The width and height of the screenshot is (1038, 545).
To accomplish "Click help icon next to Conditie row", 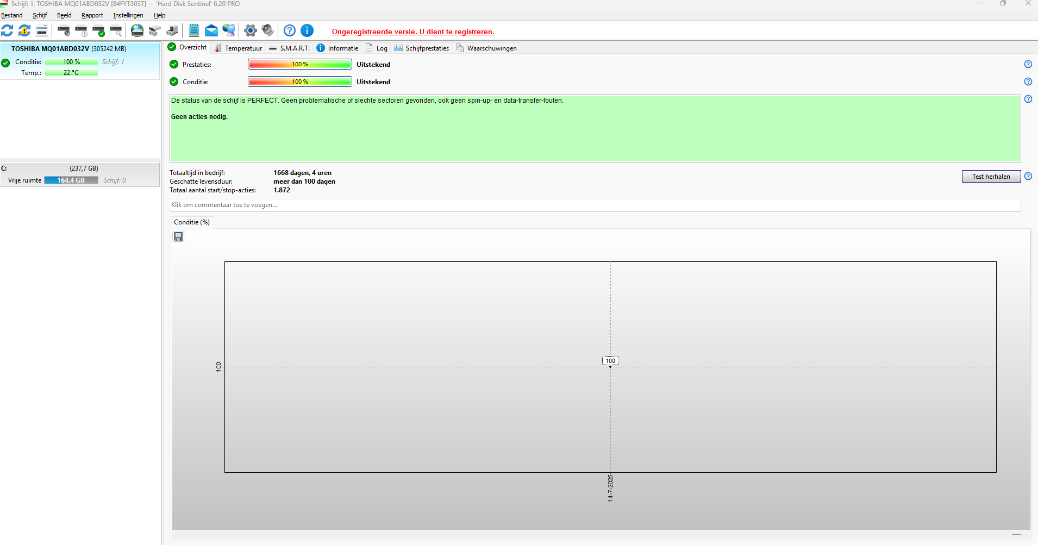I will click(x=1028, y=82).
